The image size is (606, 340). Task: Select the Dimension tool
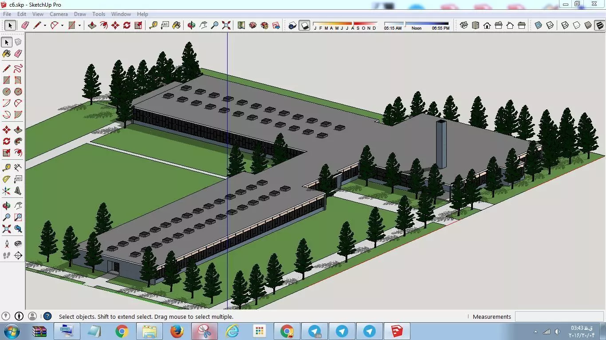(18, 168)
